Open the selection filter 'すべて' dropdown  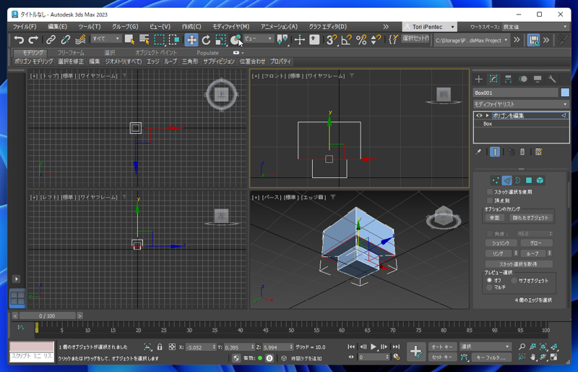pyautogui.click(x=106, y=38)
